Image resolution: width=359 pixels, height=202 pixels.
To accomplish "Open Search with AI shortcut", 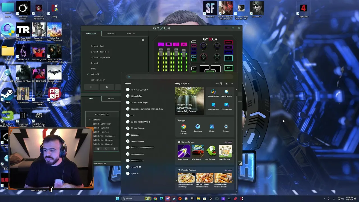I will click(226, 93).
